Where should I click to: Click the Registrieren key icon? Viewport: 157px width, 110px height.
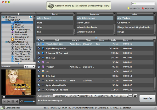143,8
